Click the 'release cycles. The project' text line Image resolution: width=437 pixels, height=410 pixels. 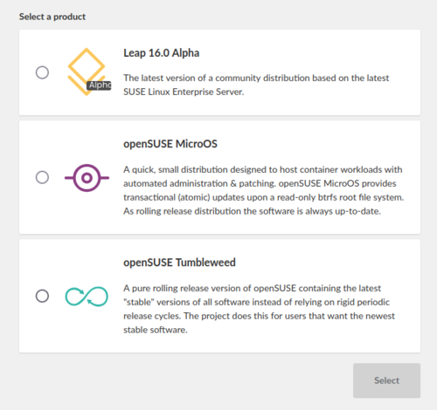tap(259, 316)
